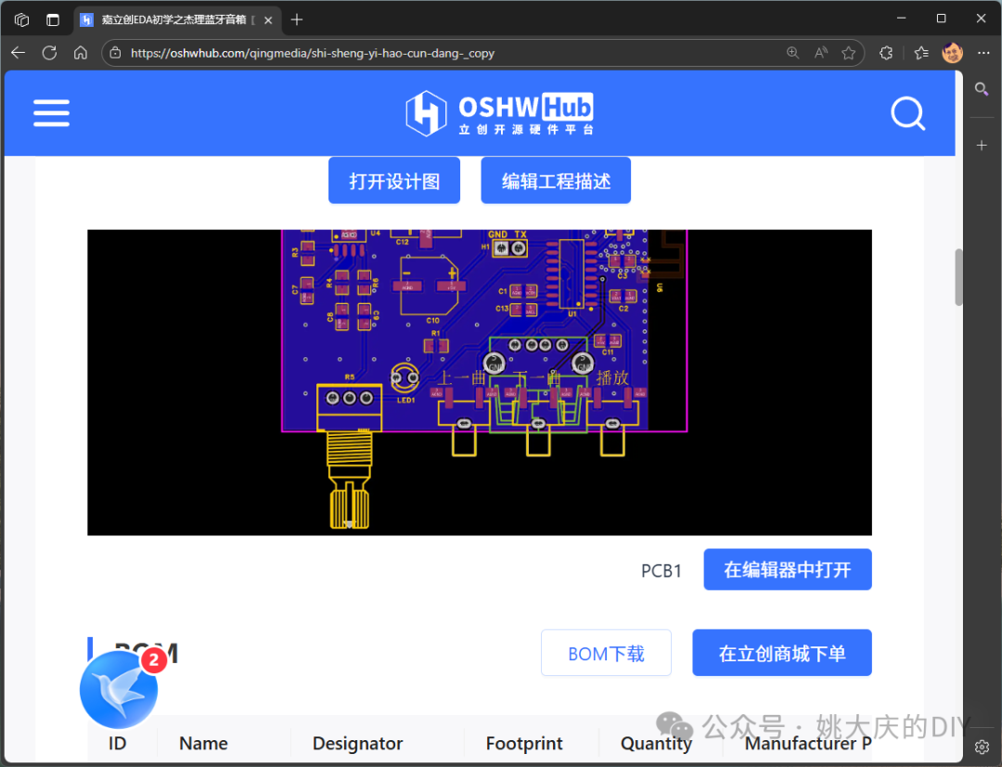
Task: Open sidebar search icon
Action: pos(982,89)
